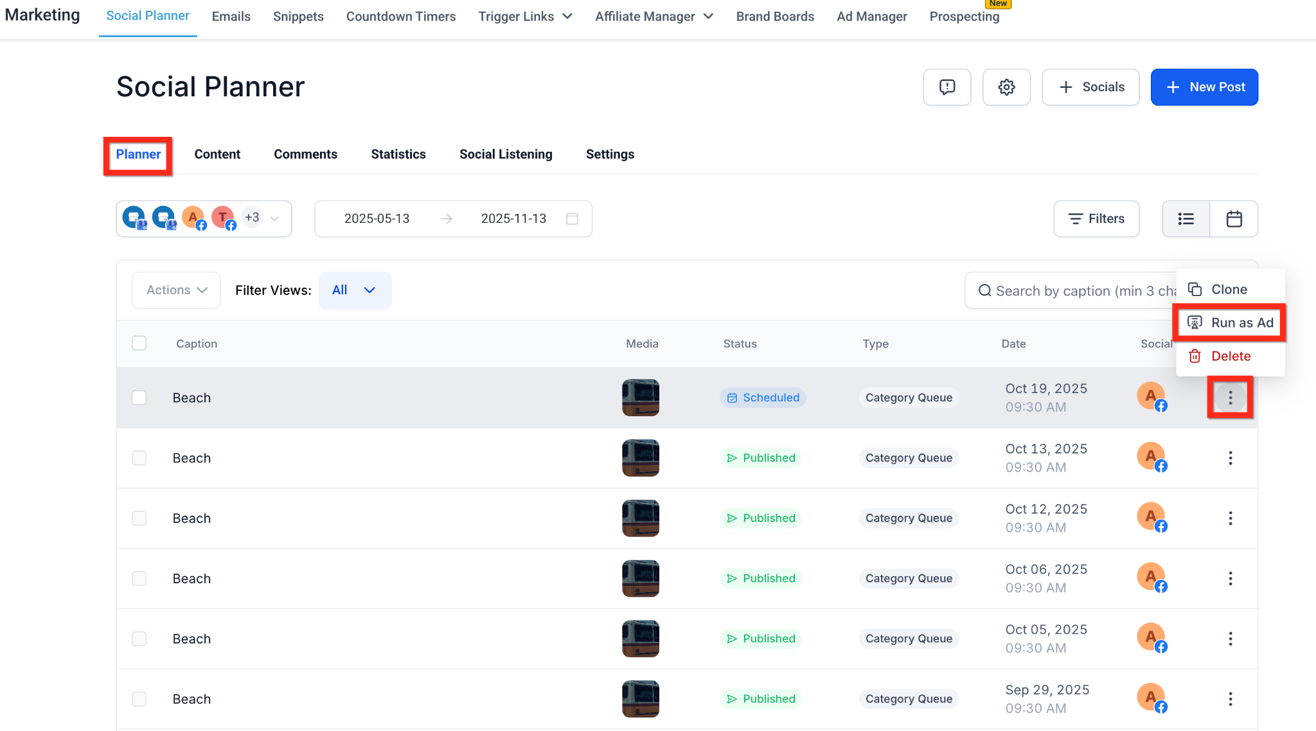Switch to calendar view icon
Screen dimensions: 1316x731
point(1234,219)
